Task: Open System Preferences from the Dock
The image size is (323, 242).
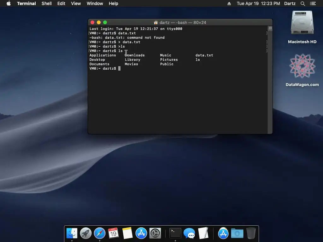Action: [x=155, y=233]
